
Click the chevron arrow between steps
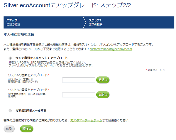85,23
